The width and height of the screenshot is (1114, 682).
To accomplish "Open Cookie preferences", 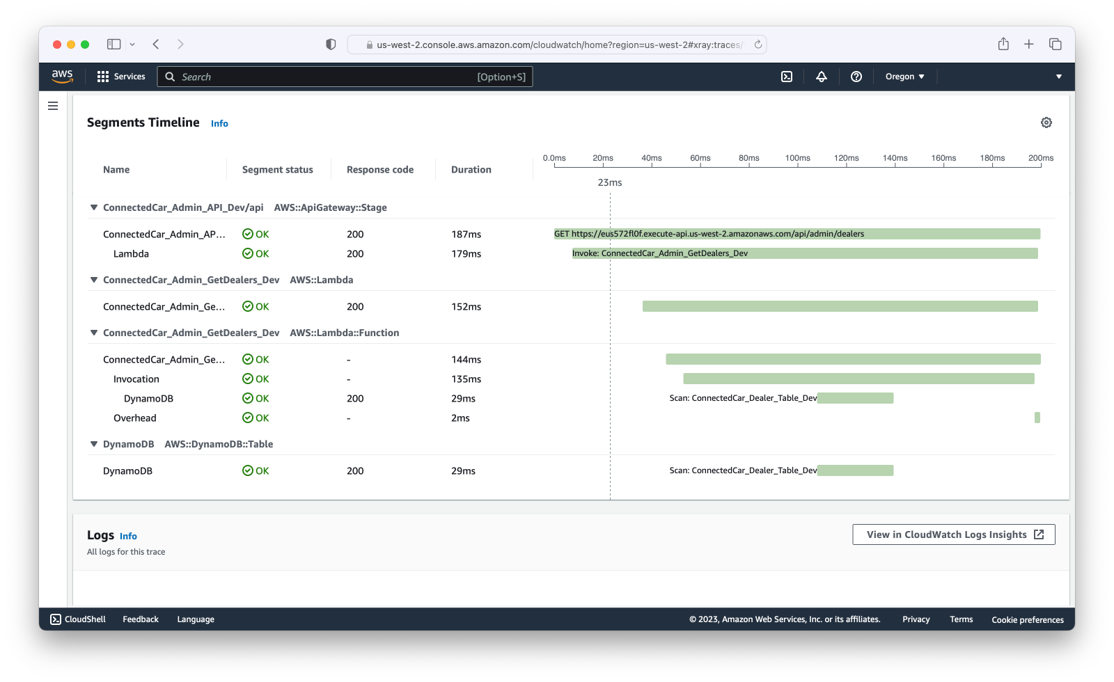I will 1028,619.
